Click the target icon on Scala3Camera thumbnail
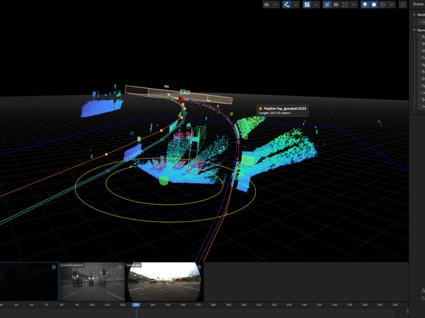Screen dimensions: 425x318 click(x=120, y=267)
